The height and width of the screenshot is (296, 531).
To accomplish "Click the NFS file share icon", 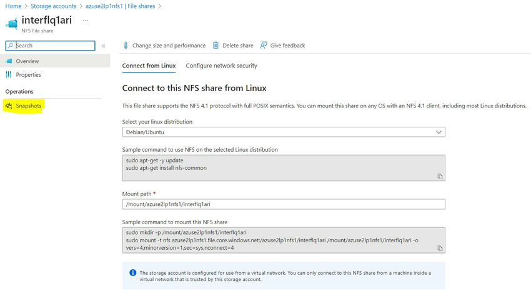I will click(x=11, y=22).
